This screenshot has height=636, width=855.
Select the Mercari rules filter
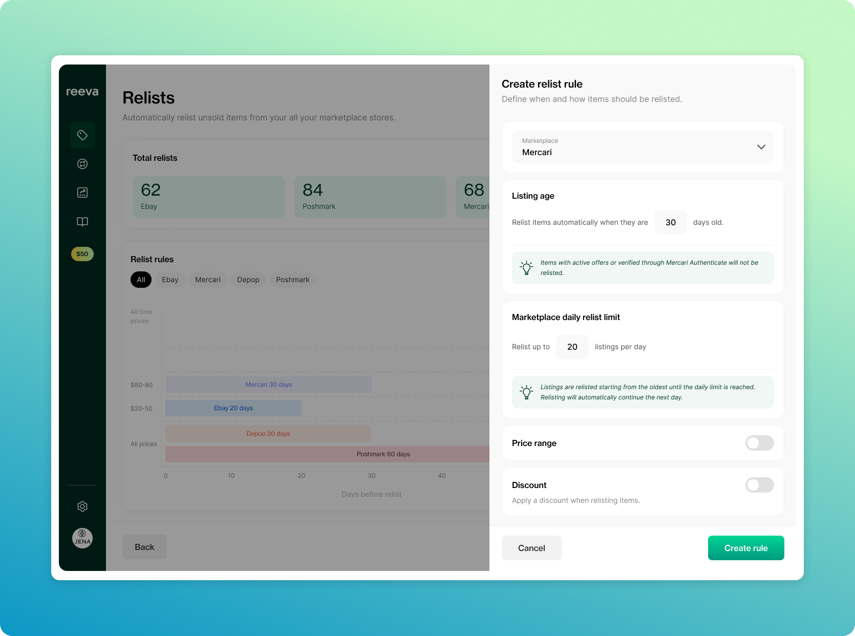(208, 280)
